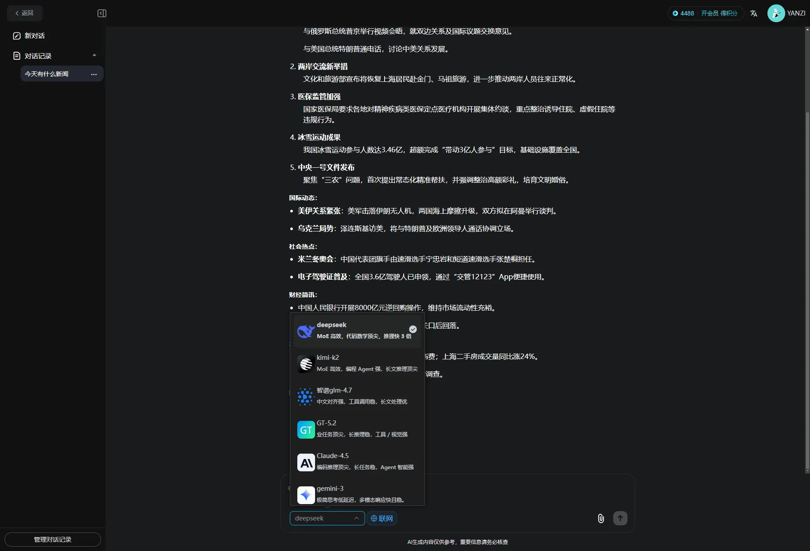Open 开会员 得积分 membership link
The image size is (810, 551).
pyautogui.click(x=721, y=13)
